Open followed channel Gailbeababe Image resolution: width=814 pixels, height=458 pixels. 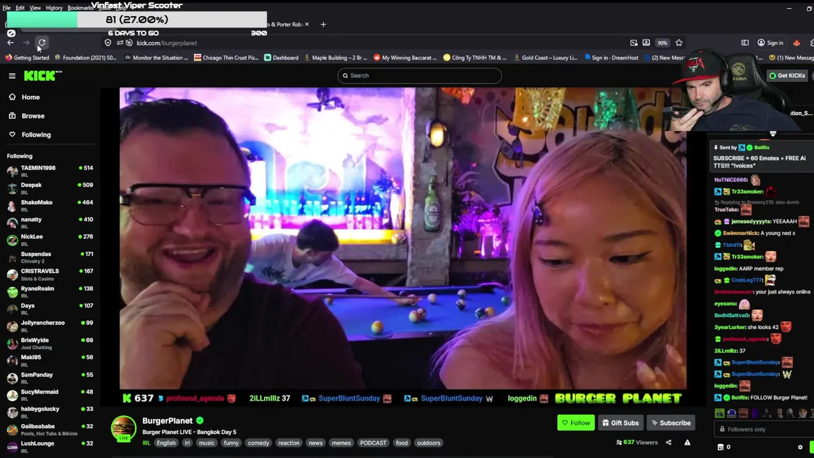coord(50,429)
